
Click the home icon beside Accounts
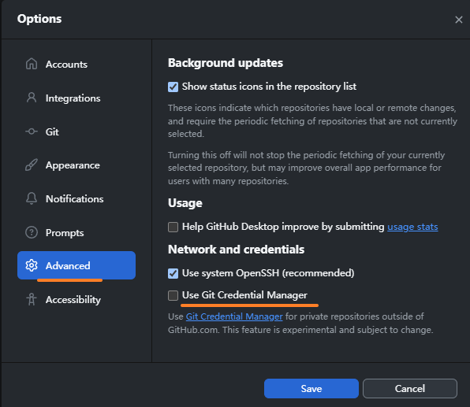[32, 64]
